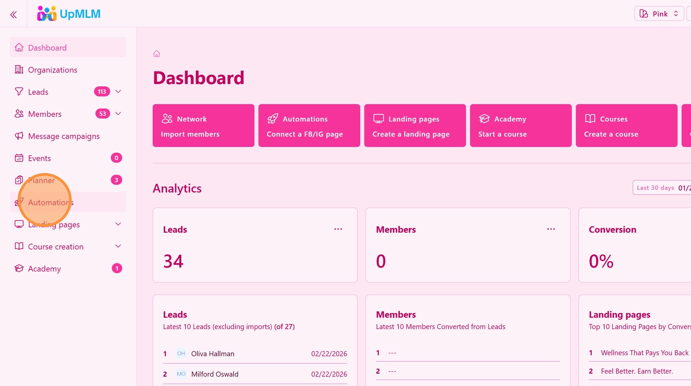Expand the Landing pages sidebar submenu
Viewport: 691px width, 386px height.
(118, 224)
